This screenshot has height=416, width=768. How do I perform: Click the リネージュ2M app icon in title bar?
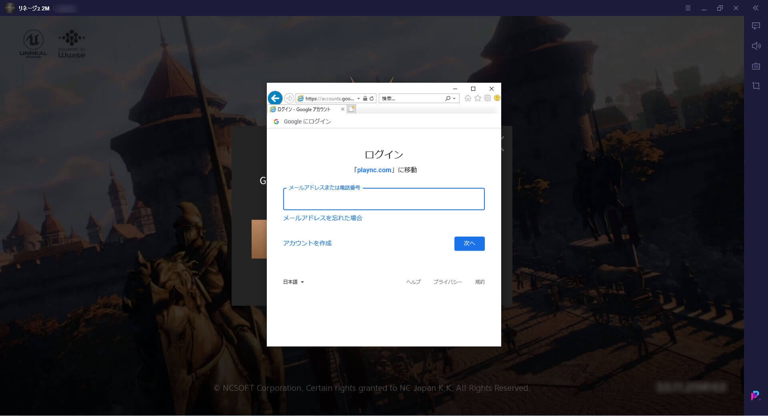[10, 8]
